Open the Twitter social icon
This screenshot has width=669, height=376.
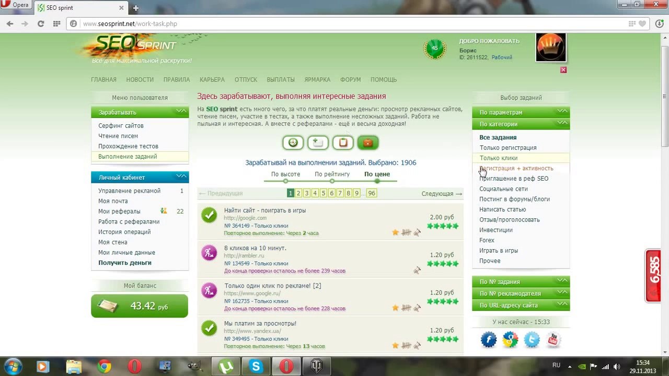coord(532,340)
